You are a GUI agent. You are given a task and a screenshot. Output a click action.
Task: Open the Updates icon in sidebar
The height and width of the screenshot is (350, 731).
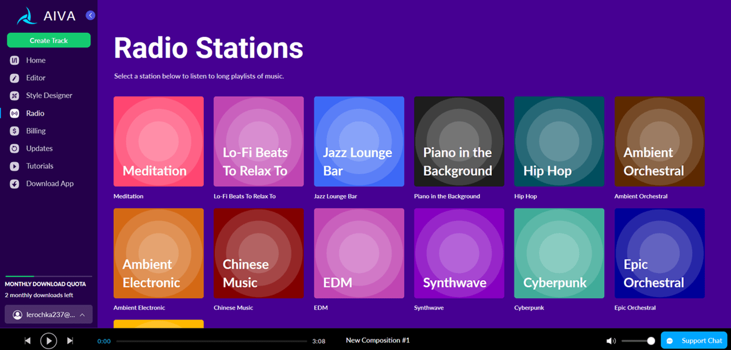click(15, 148)
